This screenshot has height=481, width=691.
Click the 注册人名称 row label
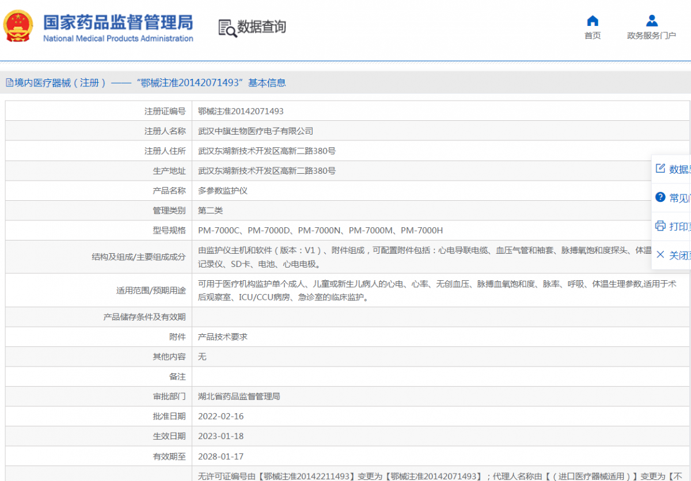[x=165, y=131]
